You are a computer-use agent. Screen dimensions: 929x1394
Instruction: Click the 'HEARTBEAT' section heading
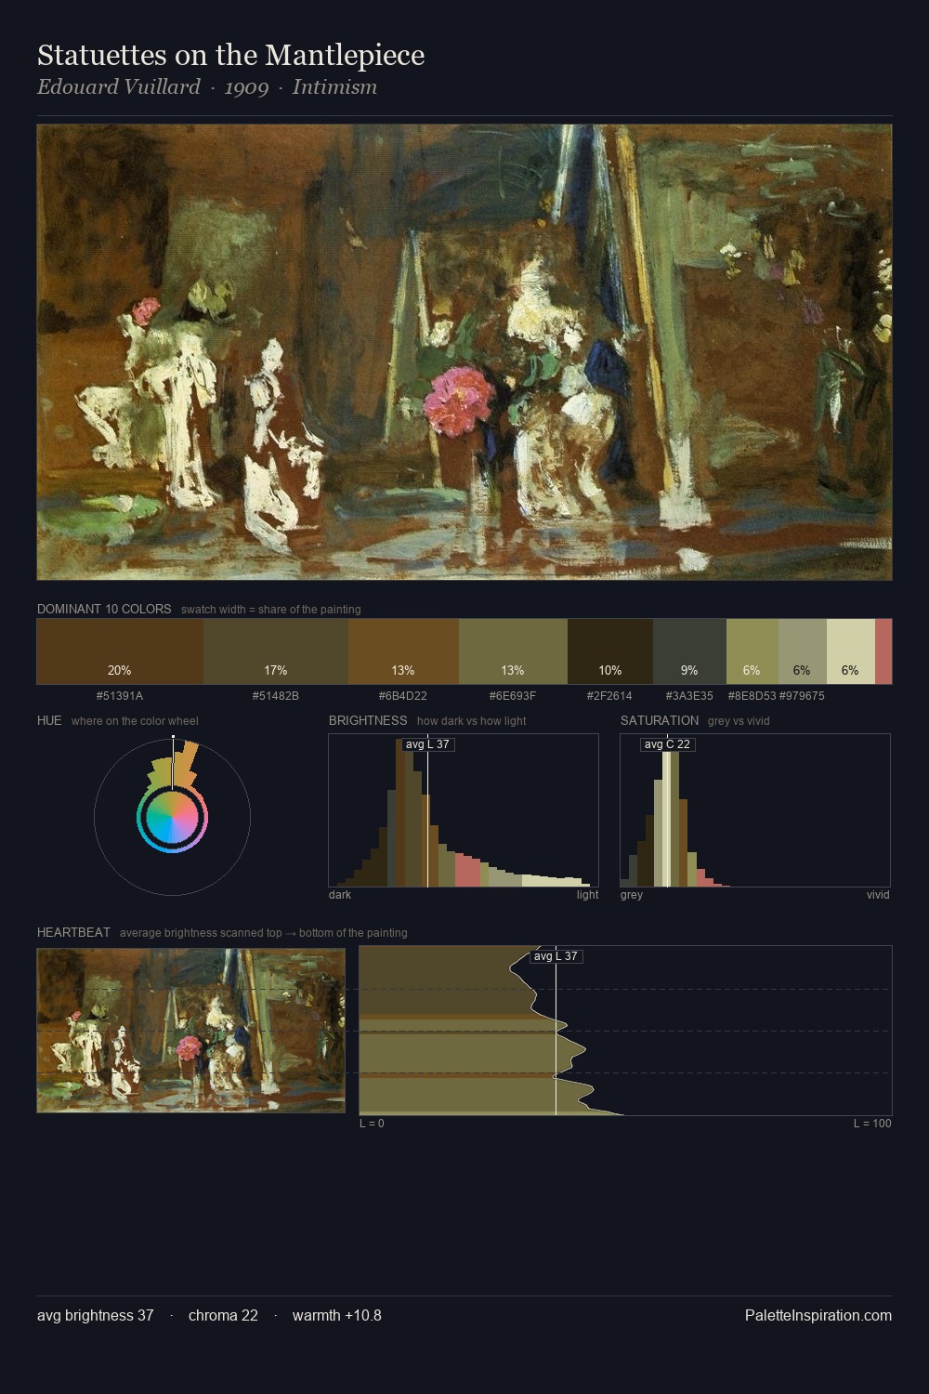[73, 932]
